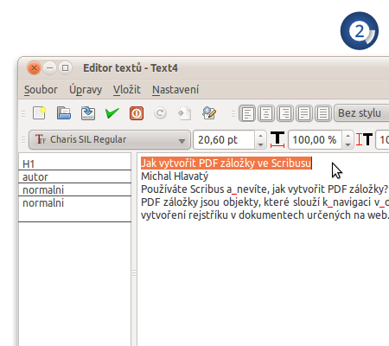Image resolution: width=389 pixels, height=346 pixels.
Task: Click green checkmark to update and exit
Action: pyautogui.click(x=112, y=113)
